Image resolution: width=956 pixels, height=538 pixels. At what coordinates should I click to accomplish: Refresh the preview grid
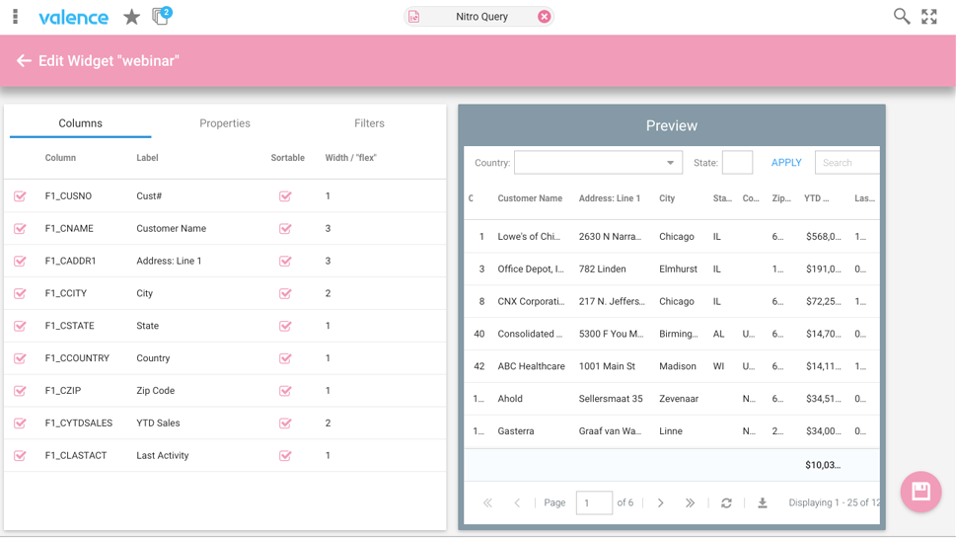click(x=726, y=502)
